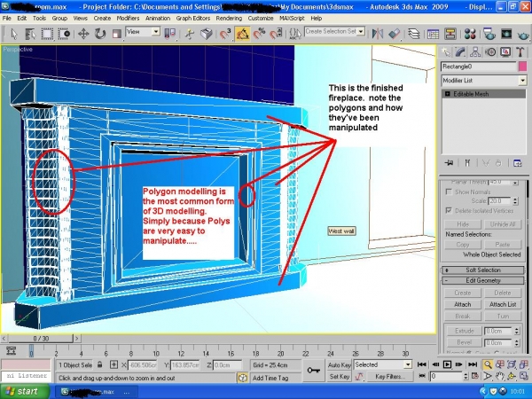Expand Soft Selection rollout
The height and width of the screenshot is (399, 532).
[483, 270]
